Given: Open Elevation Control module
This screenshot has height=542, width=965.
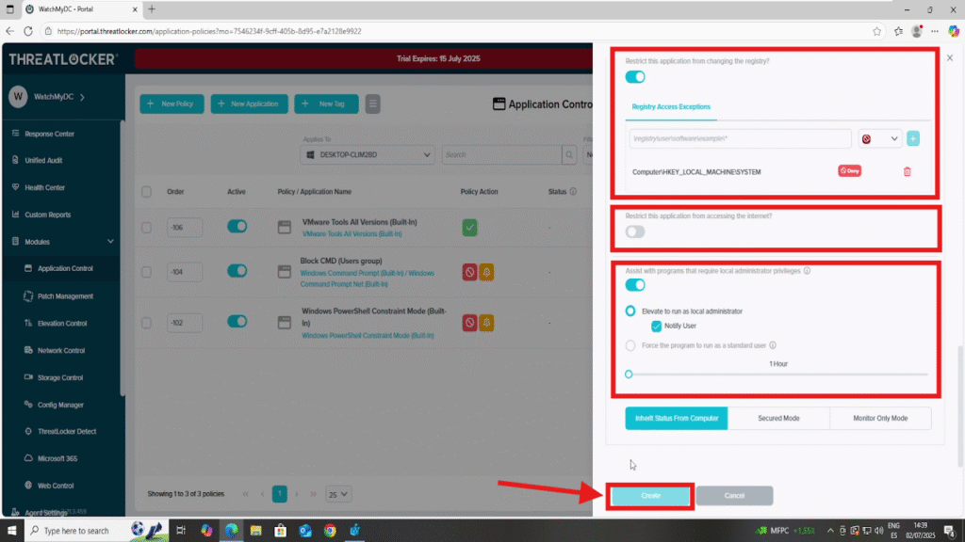Looking at the screenshot, I should point(62,324).
